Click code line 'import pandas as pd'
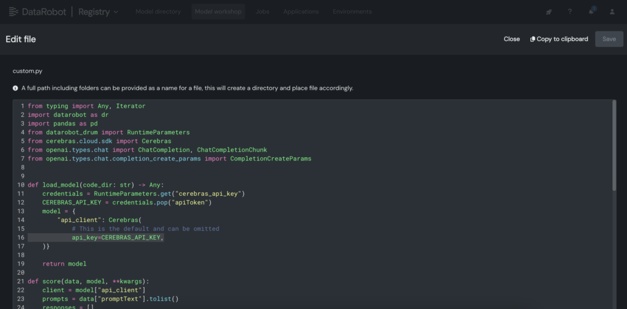This screenshot has height=309, width=627. pos(62,124)
